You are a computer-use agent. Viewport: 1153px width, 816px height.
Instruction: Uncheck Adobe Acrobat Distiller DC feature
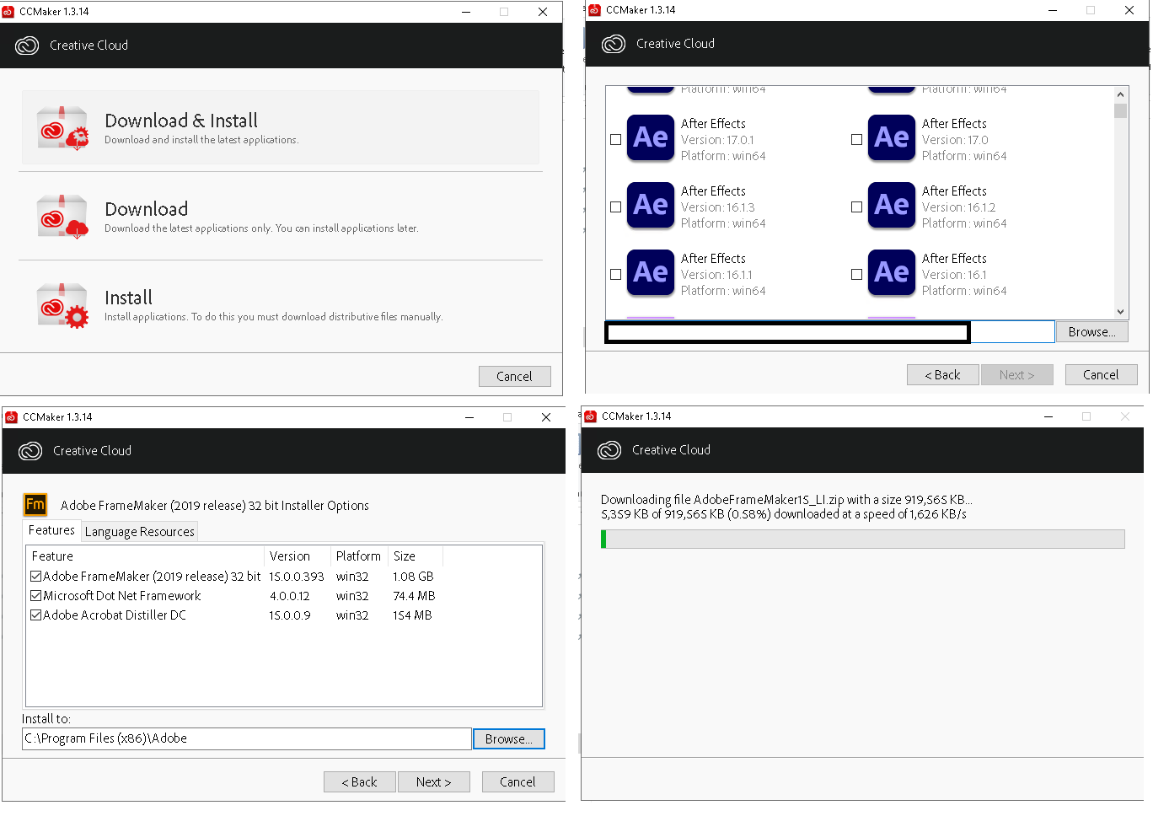[36, 615]
